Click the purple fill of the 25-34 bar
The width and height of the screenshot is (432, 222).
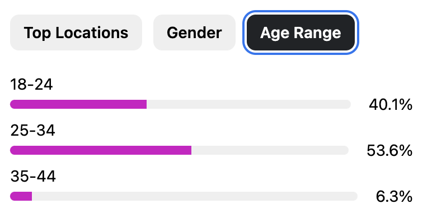[x=101, y=150]
